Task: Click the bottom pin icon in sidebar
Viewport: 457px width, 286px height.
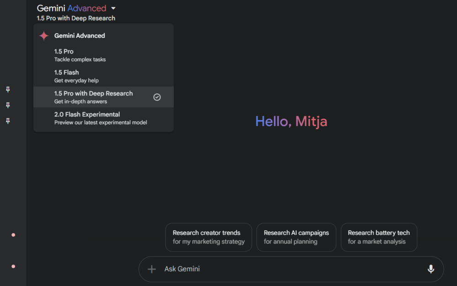Action: pyautogui.click(x=8, y=121)
